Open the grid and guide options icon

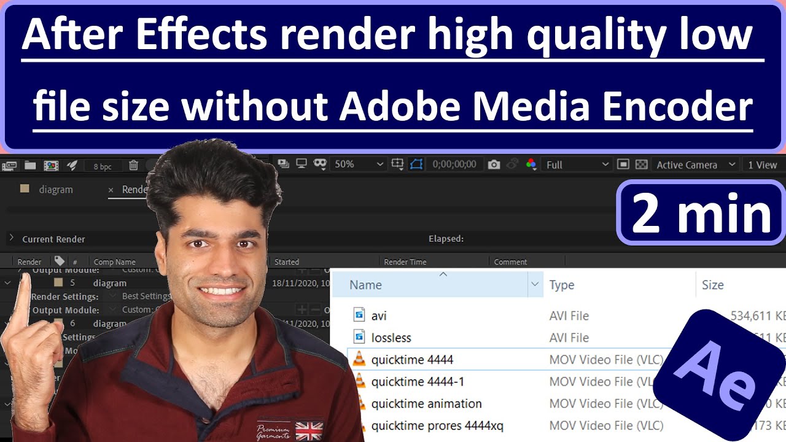click(397, 164)
